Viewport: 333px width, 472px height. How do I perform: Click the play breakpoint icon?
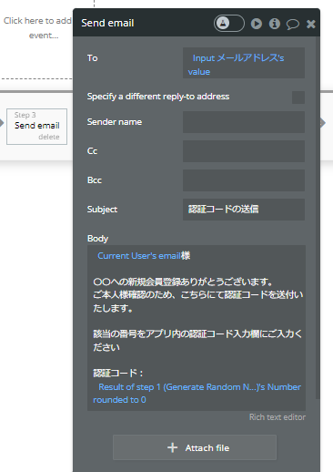[x=257, y=24]
